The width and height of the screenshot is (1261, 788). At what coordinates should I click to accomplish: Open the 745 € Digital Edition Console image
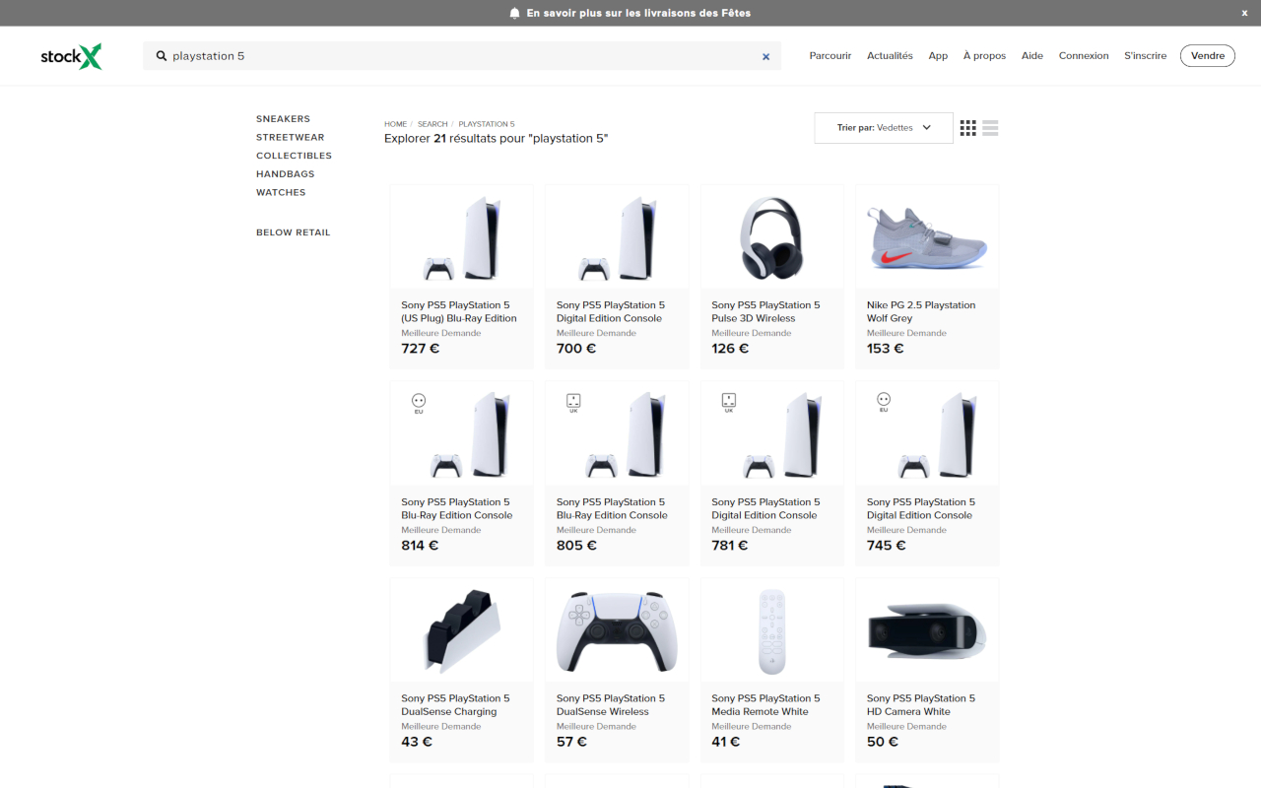point(927,433)
